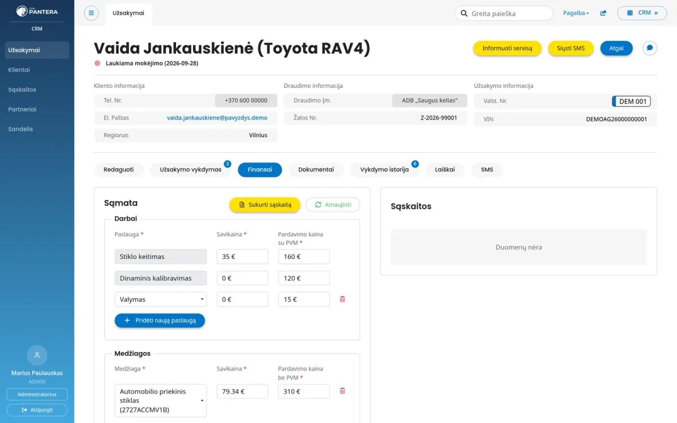Click the claim number Z-2026-99001
The image size is (677, 423).
[x=439, y=118]
